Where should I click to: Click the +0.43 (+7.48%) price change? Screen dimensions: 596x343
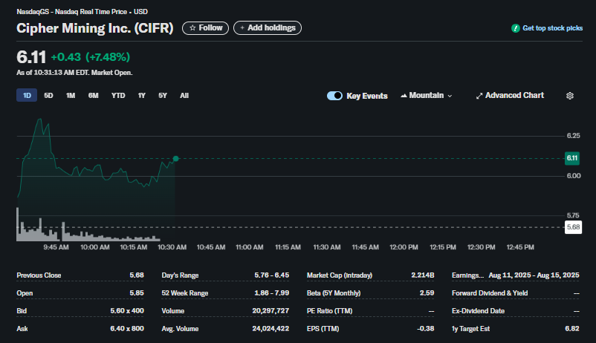pos(91,57)
